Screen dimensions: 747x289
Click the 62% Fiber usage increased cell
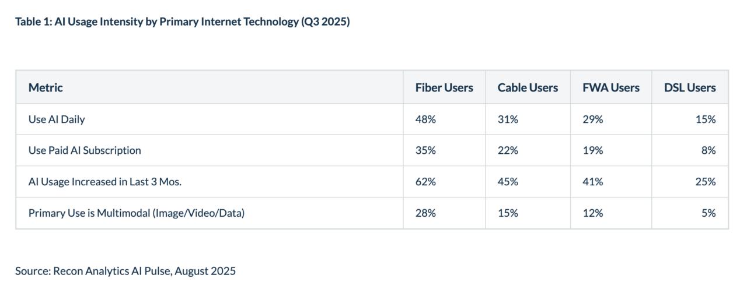click(425, 182)
